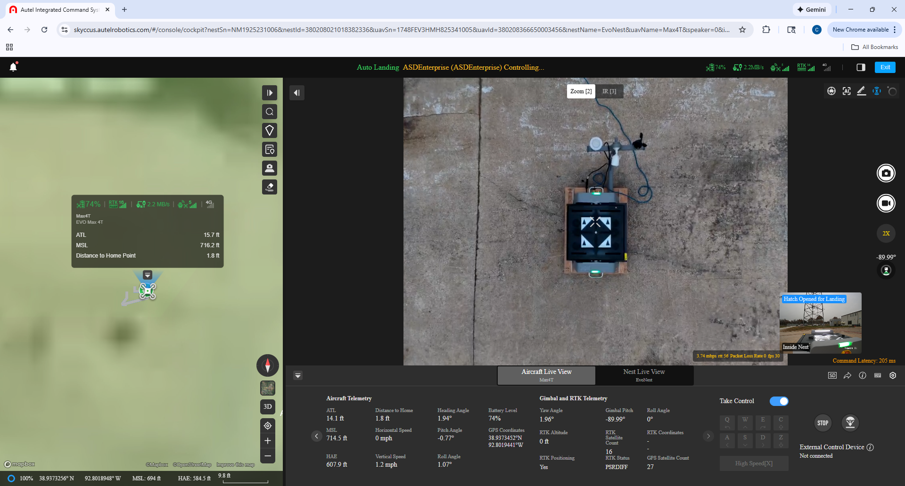Screen dimensions: 905x486
Task: Recenter map with the locate target icon
Action: [x=267, y=426]
